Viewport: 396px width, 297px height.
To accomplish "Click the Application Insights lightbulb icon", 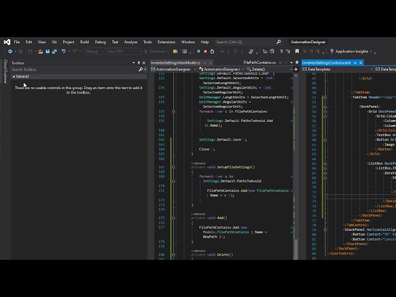I will (332, 51).
